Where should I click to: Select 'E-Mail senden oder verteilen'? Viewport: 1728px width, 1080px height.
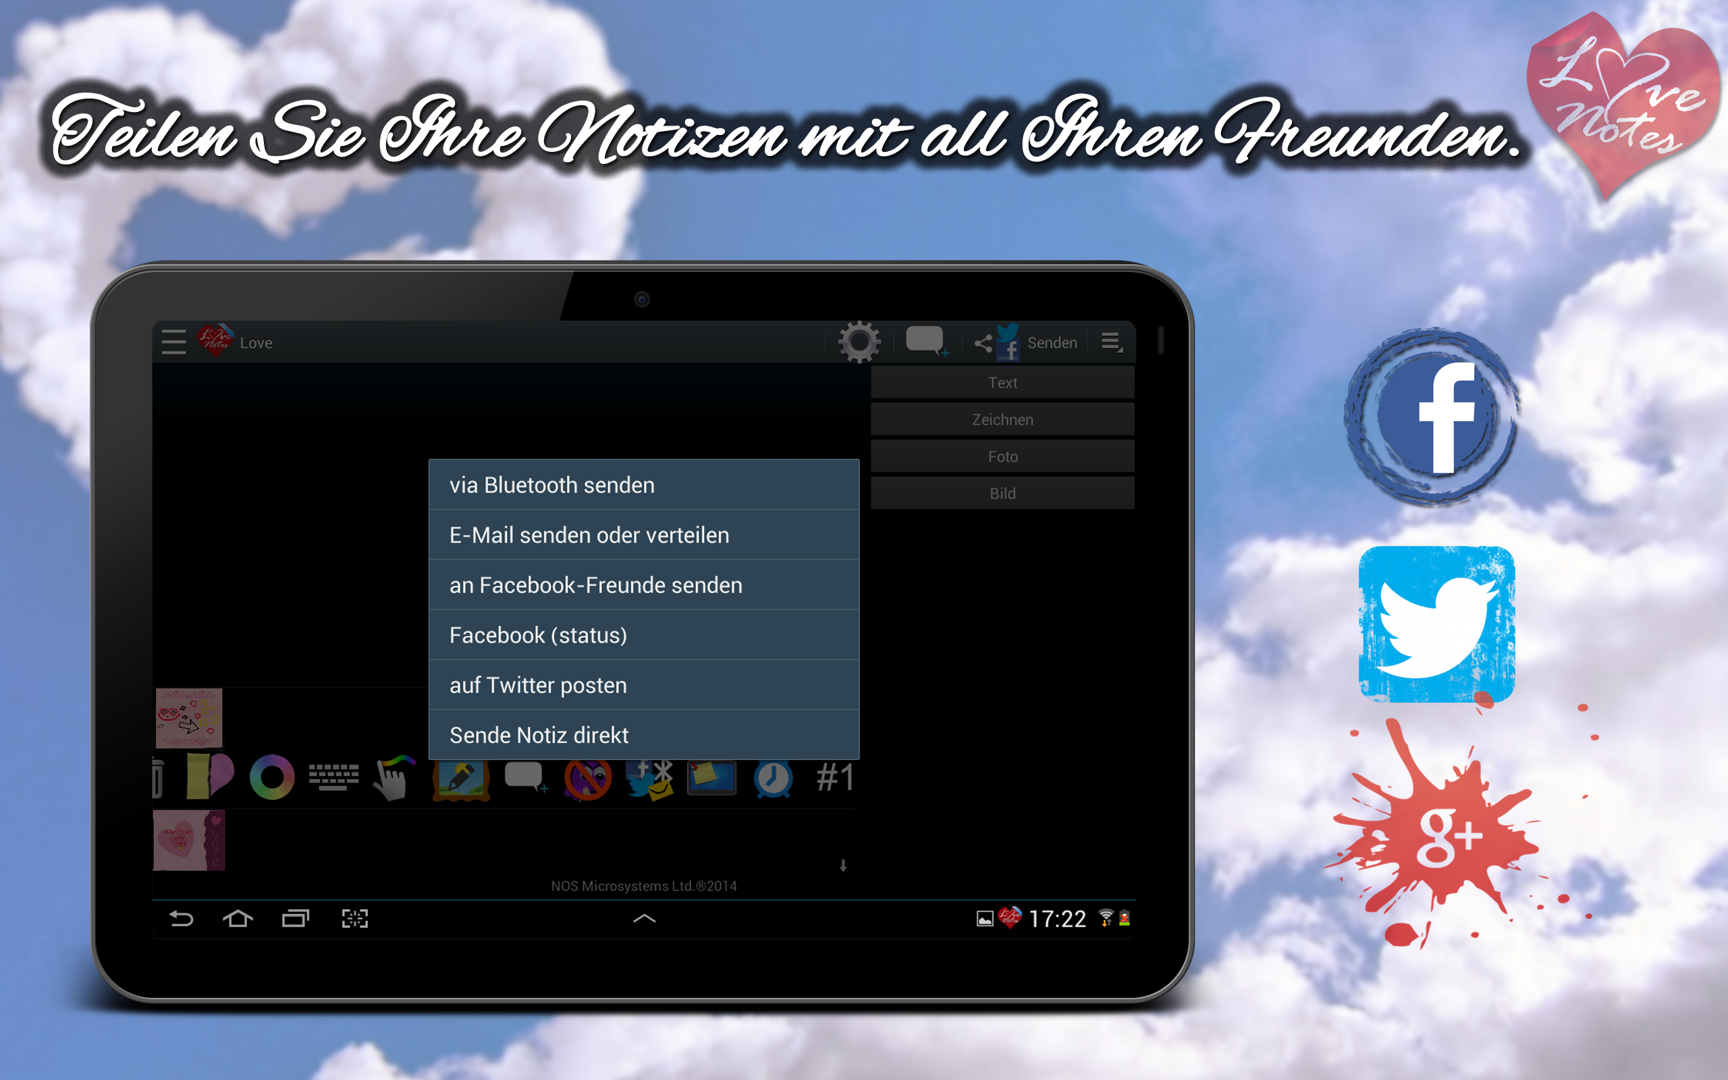tap(643, 535)
